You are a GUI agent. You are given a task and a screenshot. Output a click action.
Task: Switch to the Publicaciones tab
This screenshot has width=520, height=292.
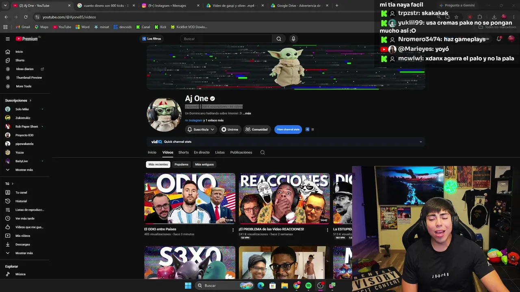241,152
